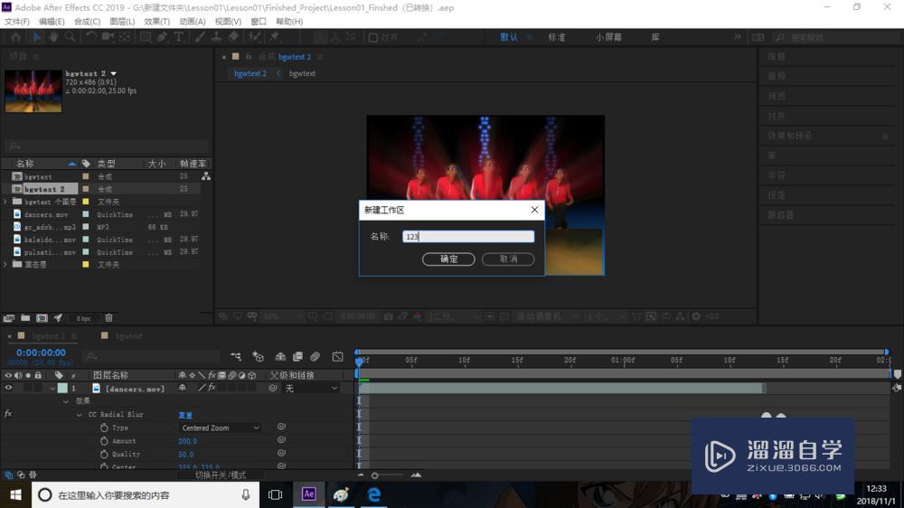Viewport: 904px width, 508px height.
Task: Click 切换开关/模式 toggle switches button
Action: 221,475
